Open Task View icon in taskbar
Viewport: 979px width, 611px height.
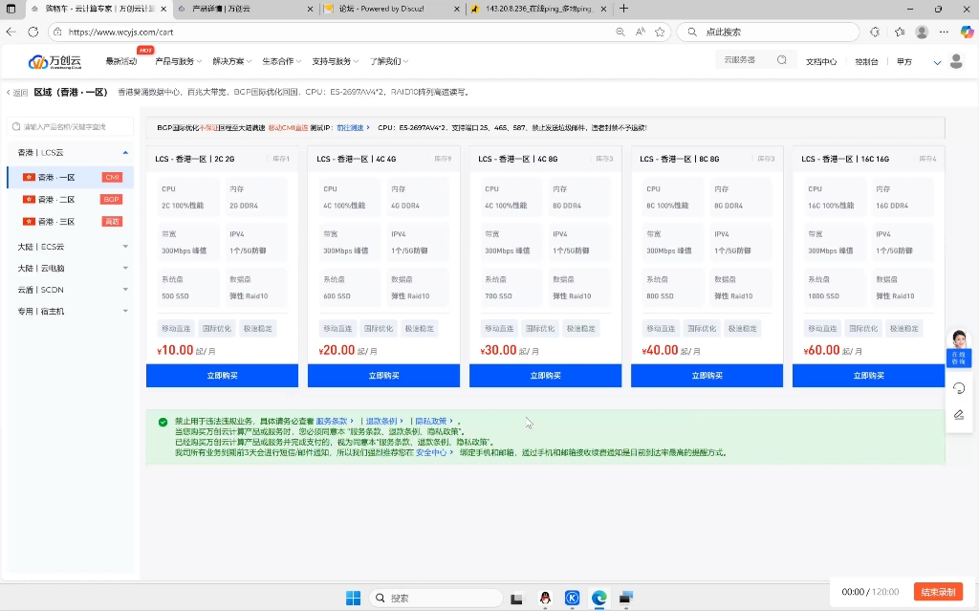pos(516,599)
